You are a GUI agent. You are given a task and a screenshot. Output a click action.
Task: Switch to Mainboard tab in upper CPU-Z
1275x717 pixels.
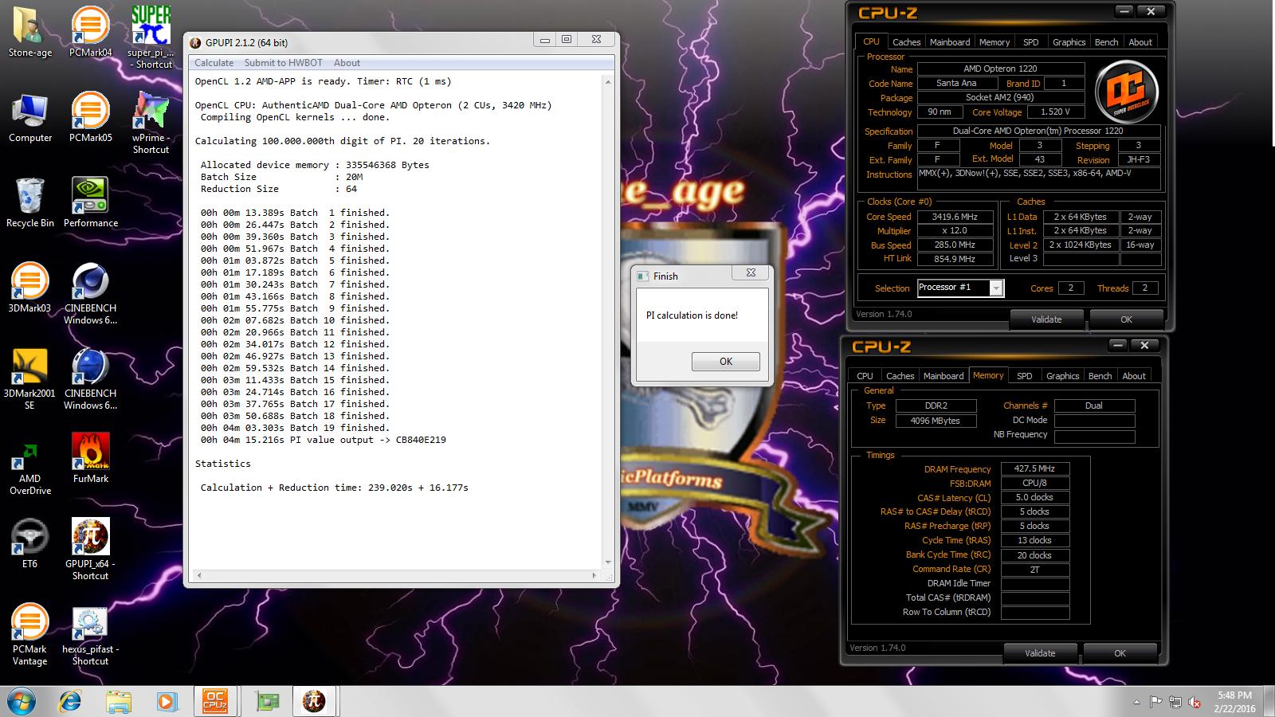click(x=950, y=42)
